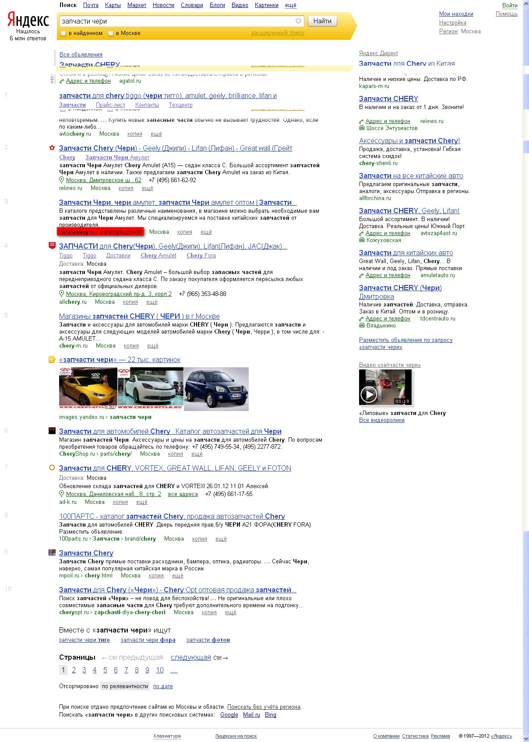Click the orange ring favicon beside the ad-k.ru result
Screen dimensions: 529x742
[52, 468]
